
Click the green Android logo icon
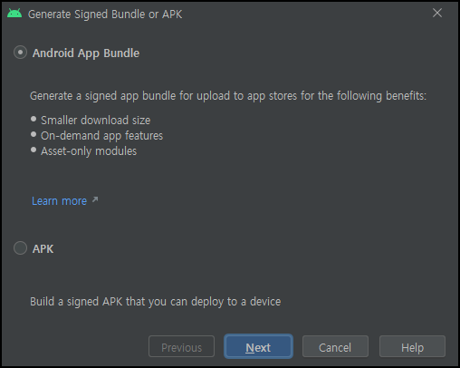(x=14, y=14)
